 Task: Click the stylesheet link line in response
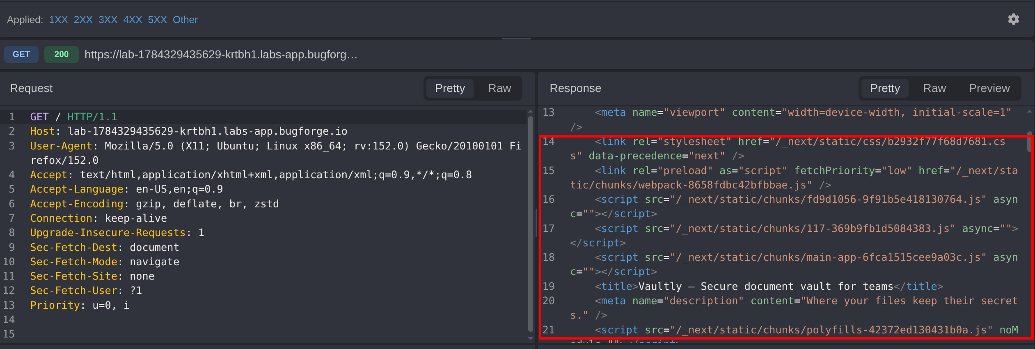(788, 149)
